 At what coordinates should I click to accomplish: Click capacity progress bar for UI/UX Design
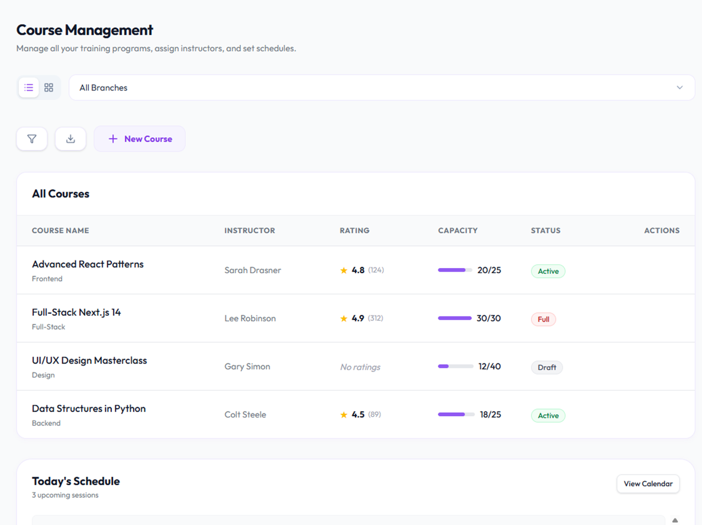456,366
